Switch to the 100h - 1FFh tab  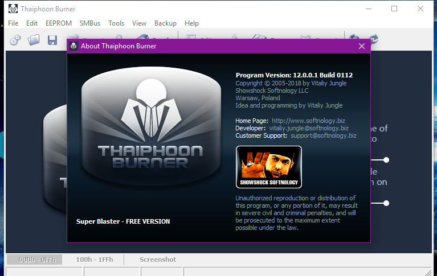pyautogui.click(x=95, y=259)
